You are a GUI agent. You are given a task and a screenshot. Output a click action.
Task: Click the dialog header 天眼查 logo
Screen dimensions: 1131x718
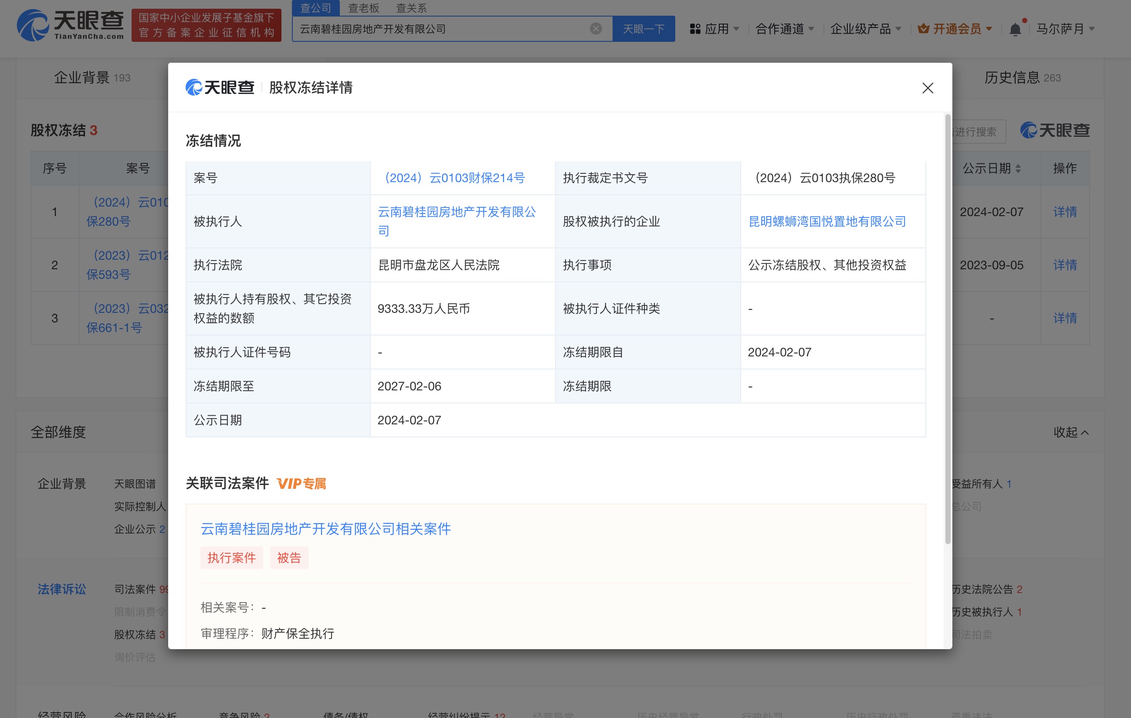[x=220, y=87]
